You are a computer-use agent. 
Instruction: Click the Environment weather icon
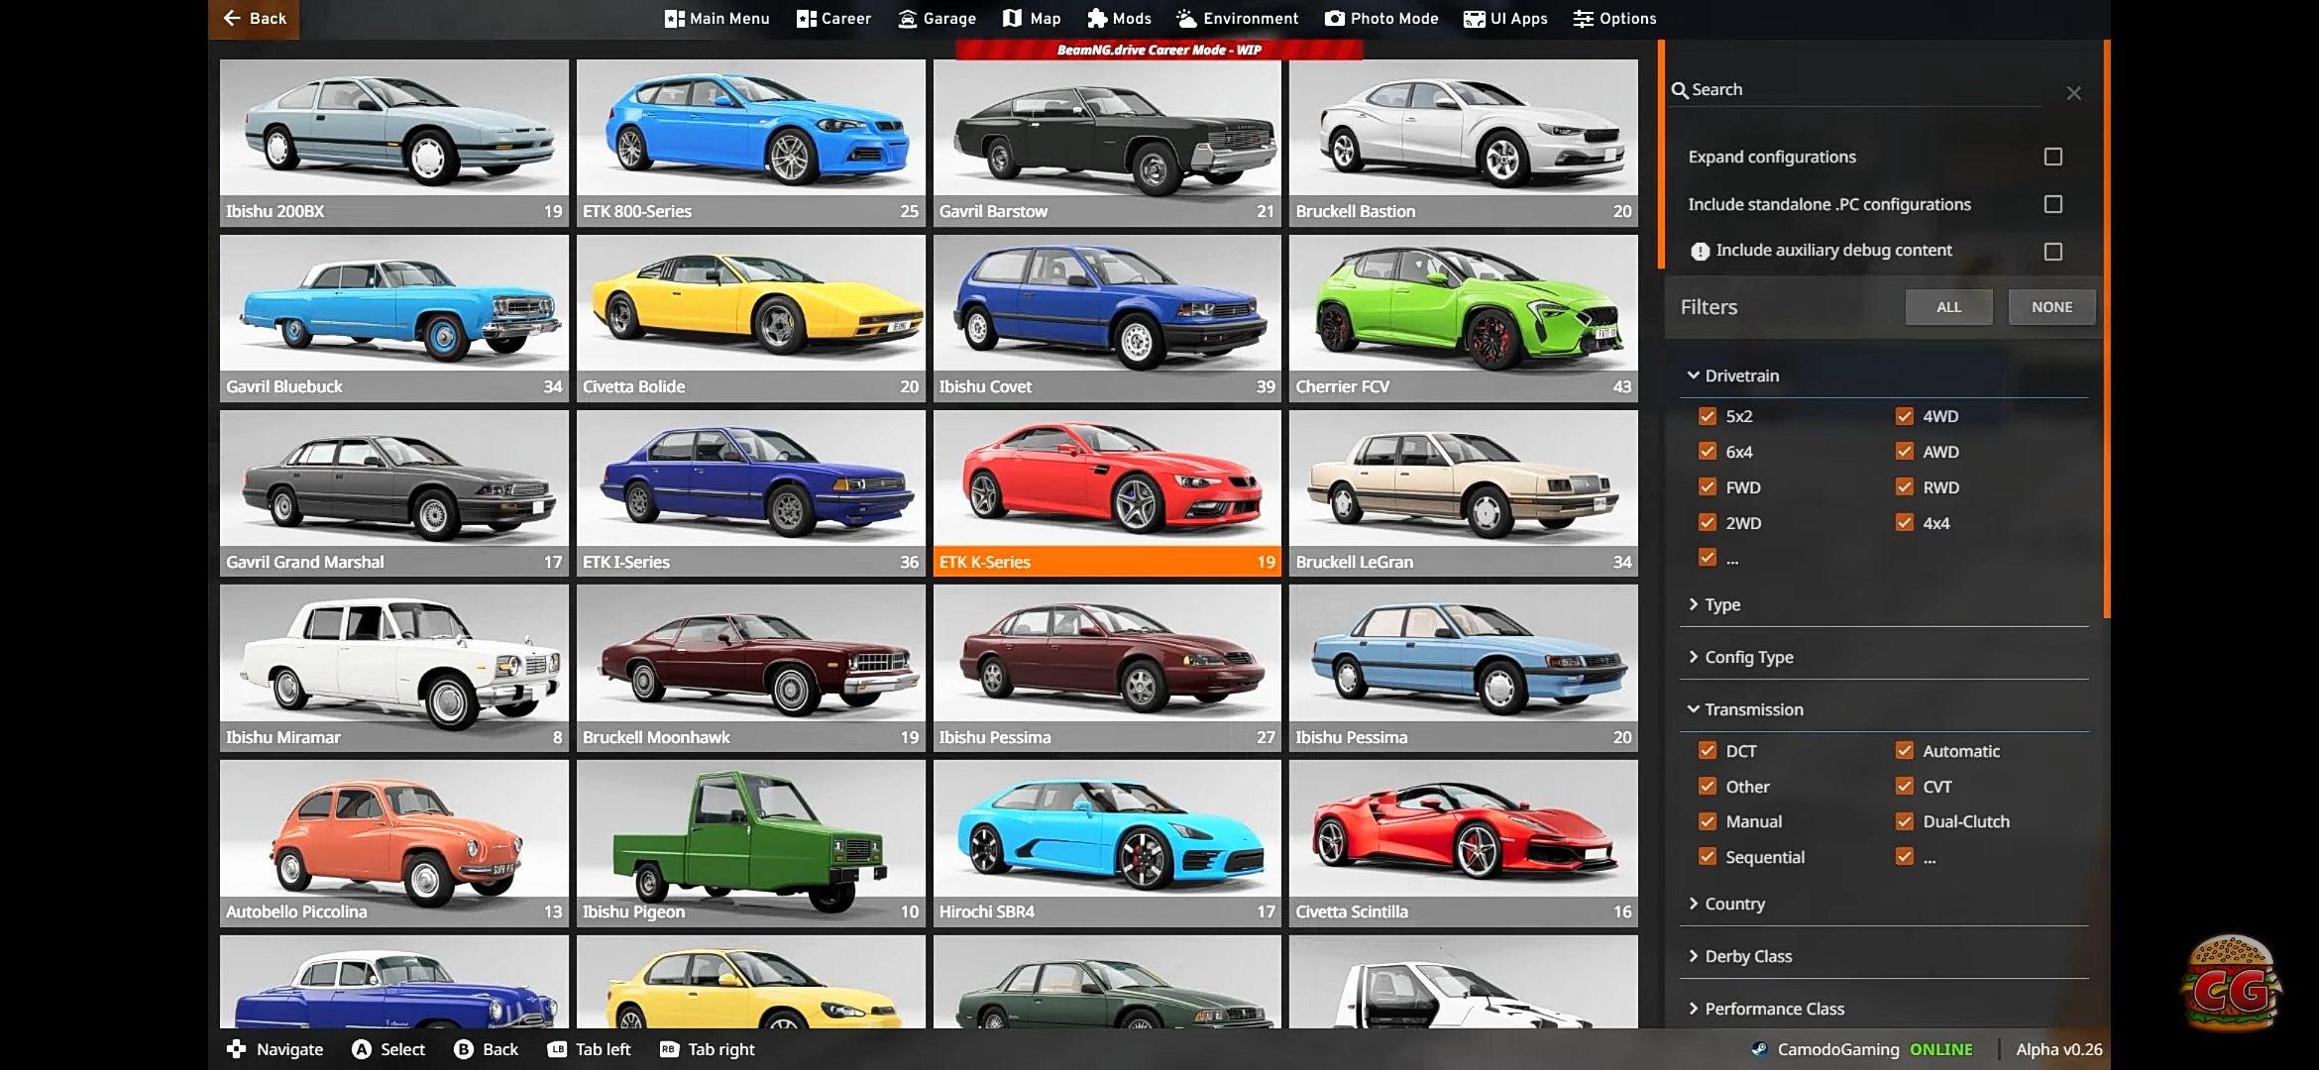(1186, 19)
